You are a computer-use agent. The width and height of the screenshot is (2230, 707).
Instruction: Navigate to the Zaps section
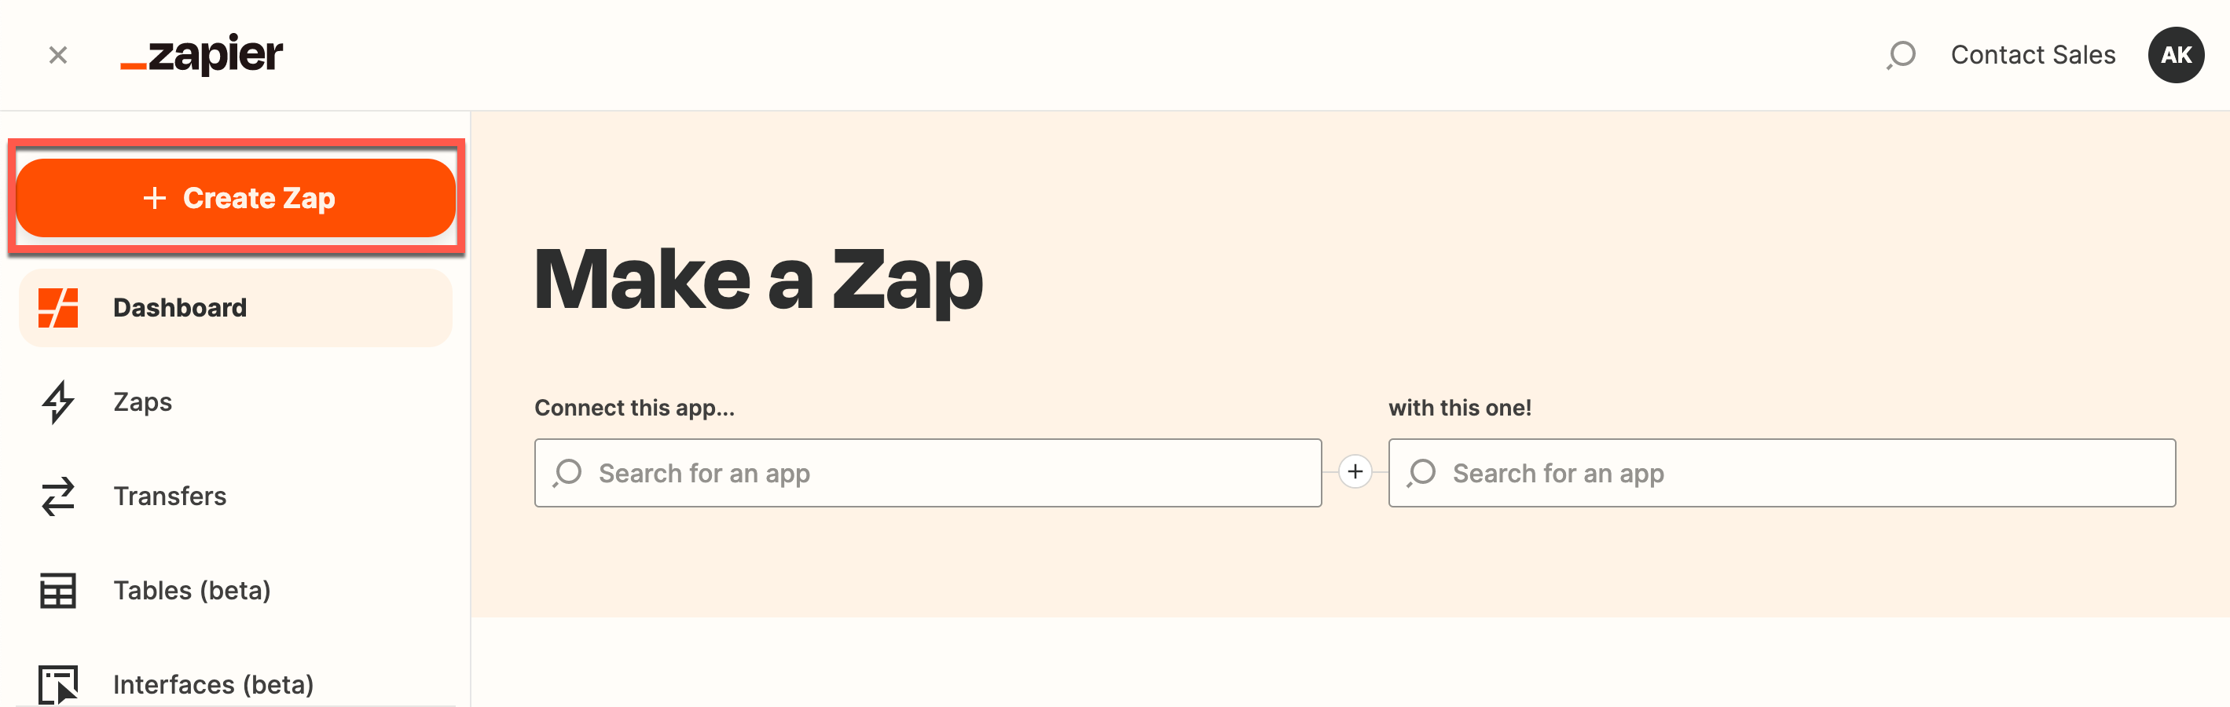click(141, 401)
